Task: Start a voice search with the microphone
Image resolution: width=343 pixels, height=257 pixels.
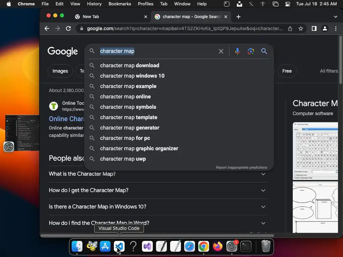Action: (237, 51)
